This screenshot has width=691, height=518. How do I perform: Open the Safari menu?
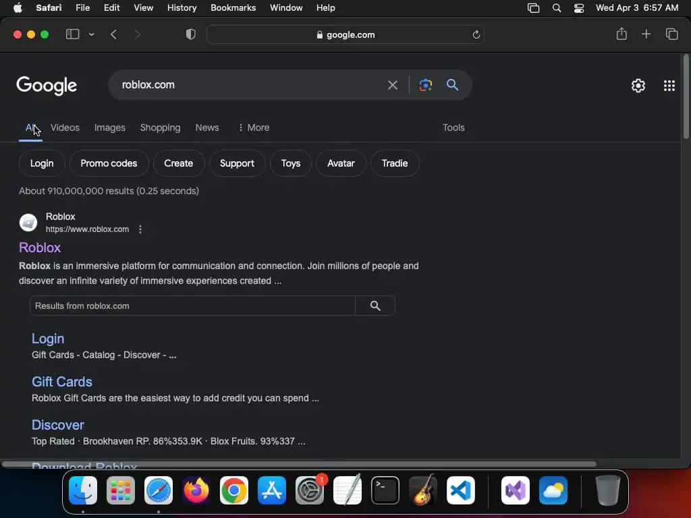pos(49,8)
